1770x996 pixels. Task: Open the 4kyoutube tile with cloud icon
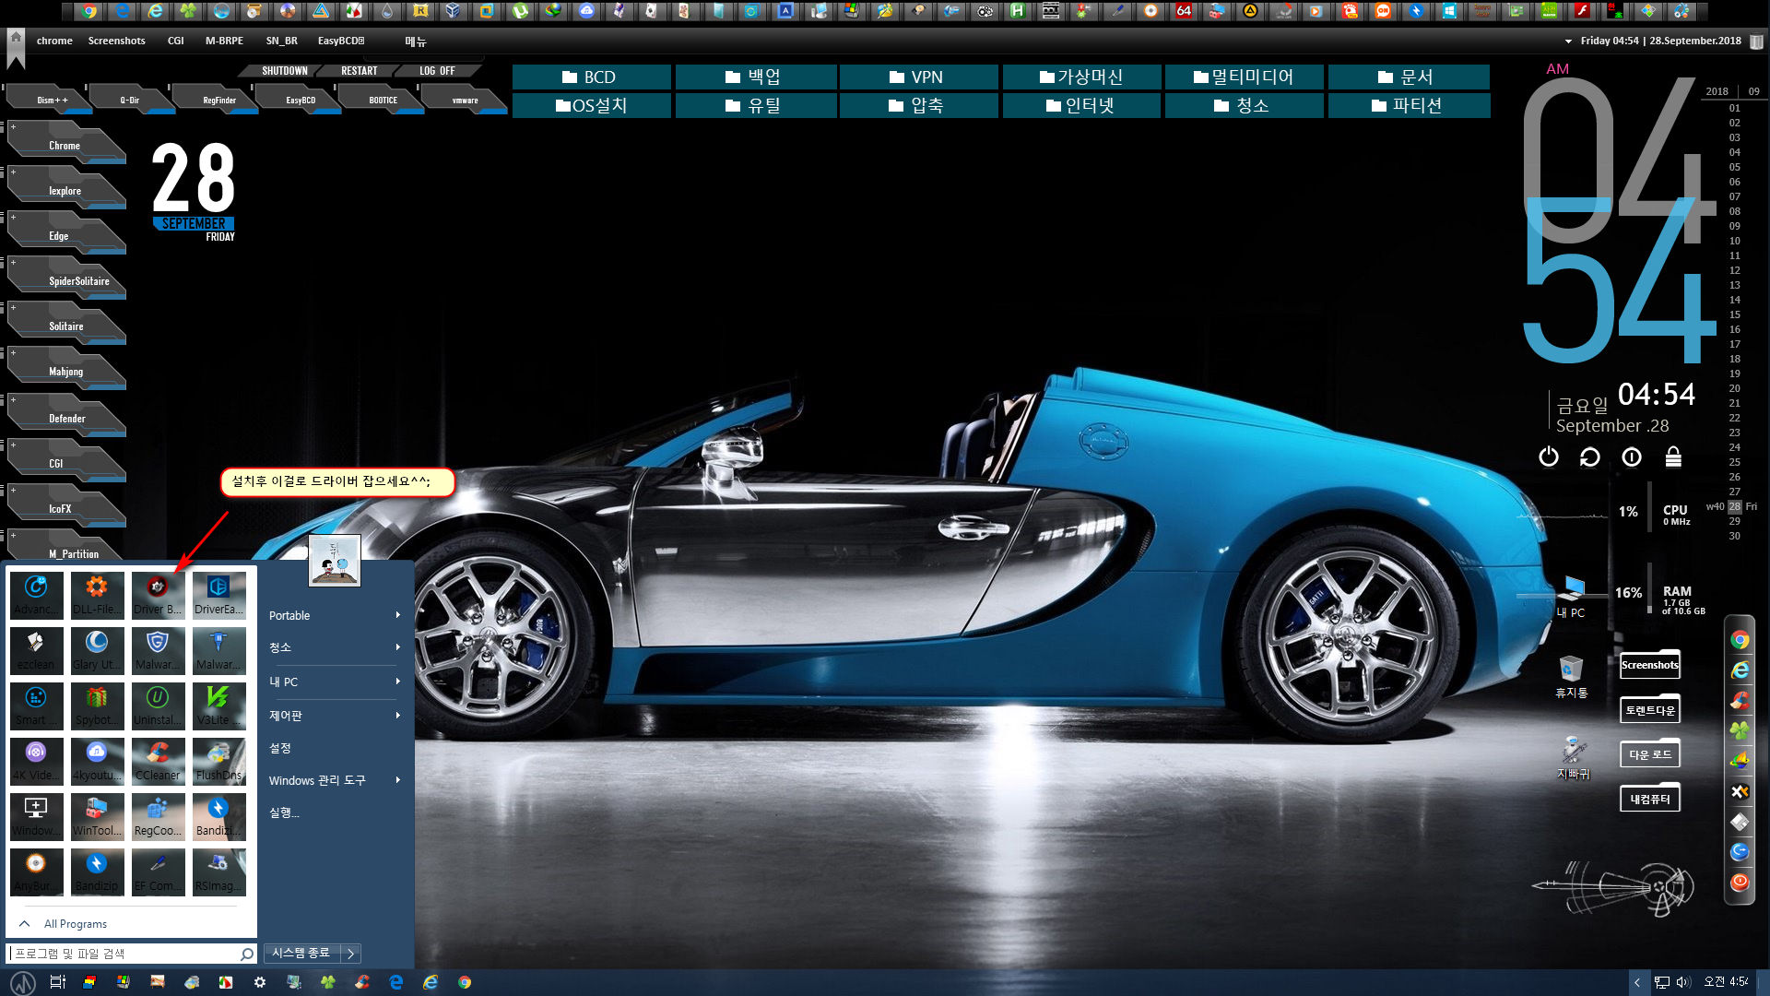point(97,761)
